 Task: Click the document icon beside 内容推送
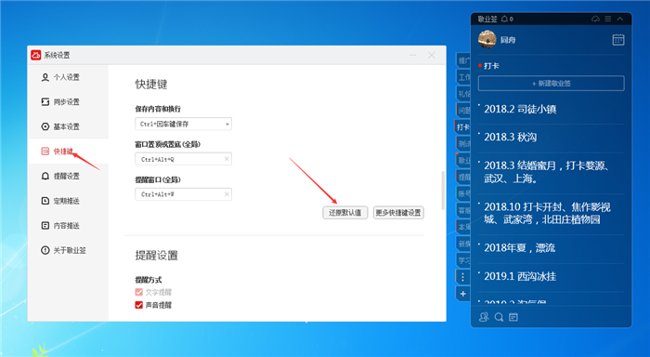coord(45,225)
